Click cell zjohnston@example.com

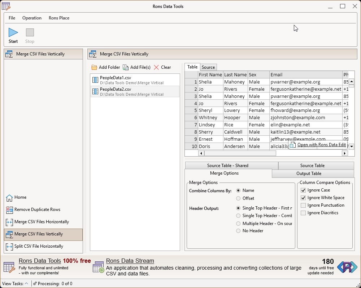tap(306, 118)
